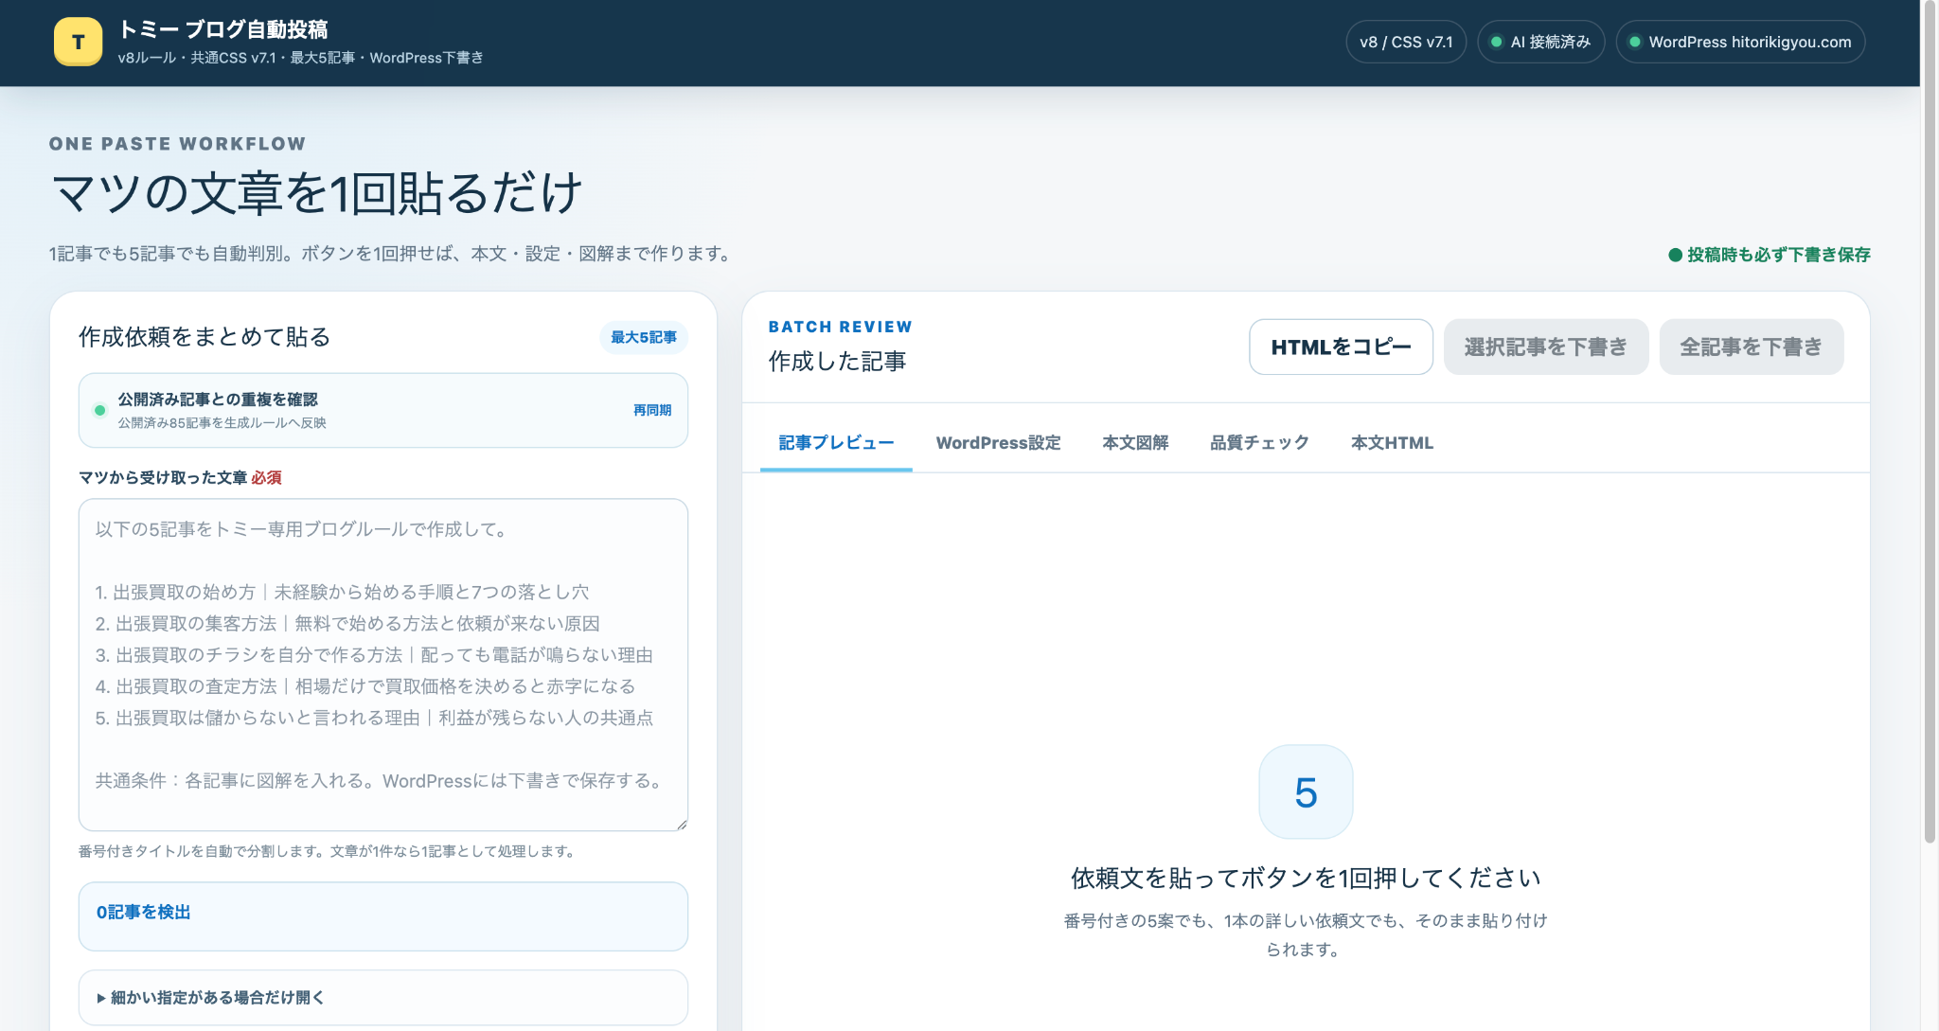
Task: Click the 再同期 link
Action: (652, 410)
